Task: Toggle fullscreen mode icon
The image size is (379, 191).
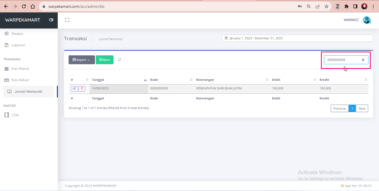Action: pyautogui.click(x=67, y=20)
